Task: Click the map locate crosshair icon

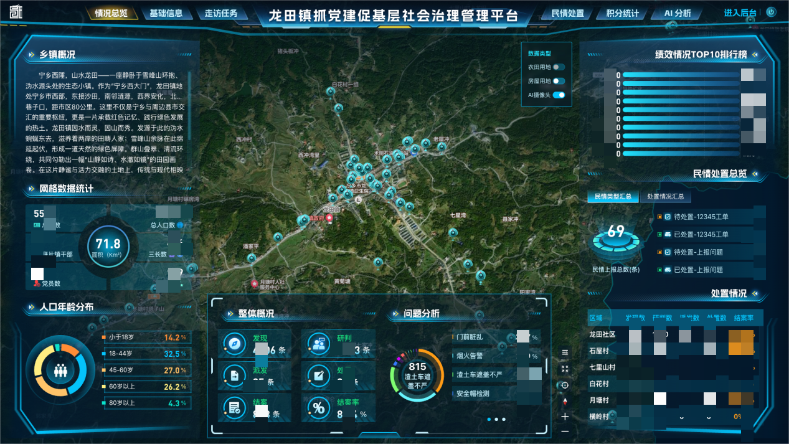Action: (565, 385)
